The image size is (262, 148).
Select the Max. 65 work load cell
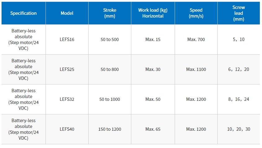tap(153, 129)
